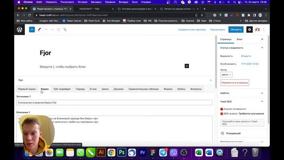Select the pencil Tools icon
This screenshot has width=284, height=160.
(39, 30)
